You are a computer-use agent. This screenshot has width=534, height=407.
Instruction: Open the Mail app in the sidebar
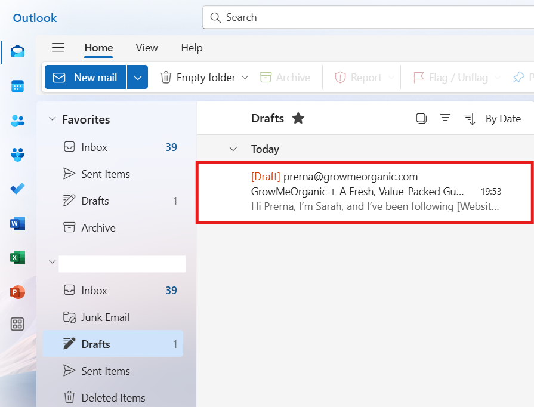(x=17, y=52)
